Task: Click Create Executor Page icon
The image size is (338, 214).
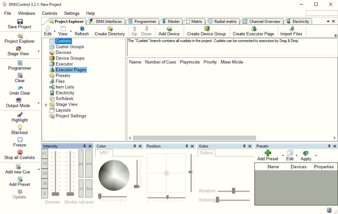Action: (x=253, y=29)
